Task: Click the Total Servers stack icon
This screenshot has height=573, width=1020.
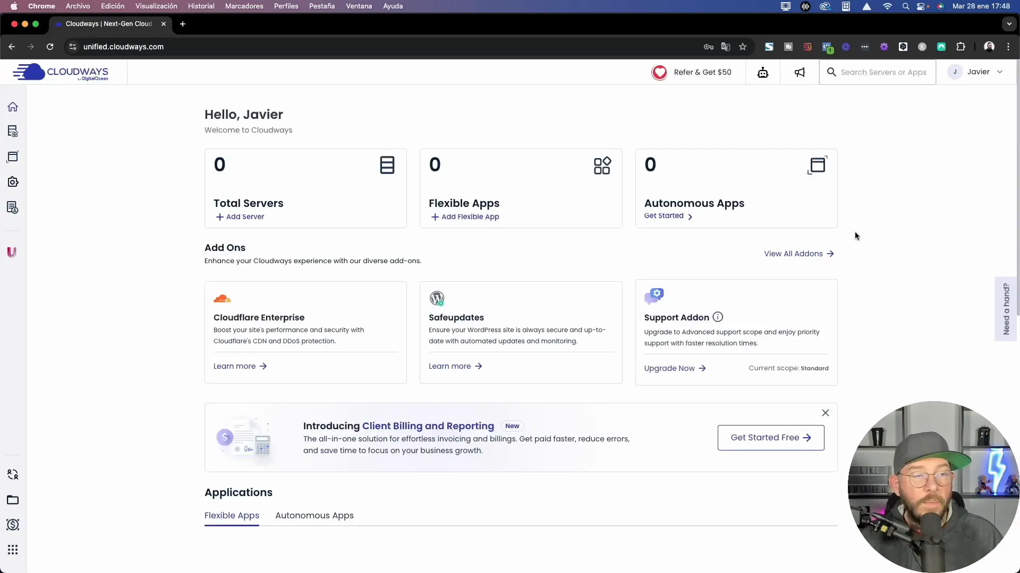Action: point(387,165)
